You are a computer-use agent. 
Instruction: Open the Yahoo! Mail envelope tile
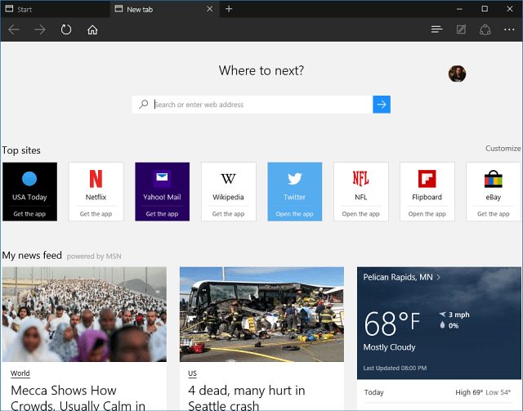tap(162, 178)
